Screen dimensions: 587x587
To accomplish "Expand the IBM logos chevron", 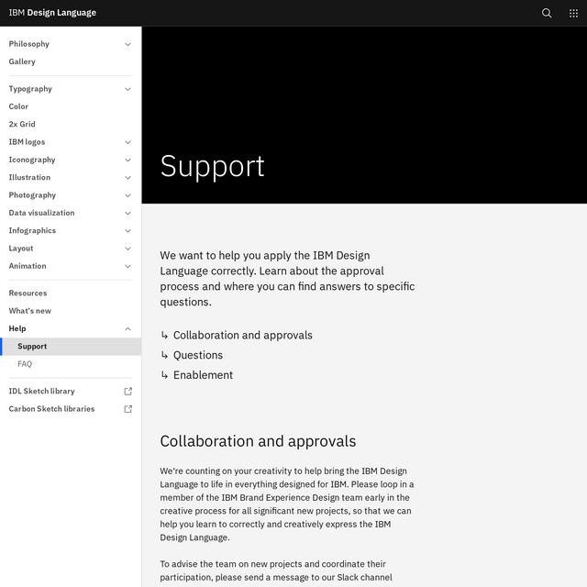I will pos(127,142).
